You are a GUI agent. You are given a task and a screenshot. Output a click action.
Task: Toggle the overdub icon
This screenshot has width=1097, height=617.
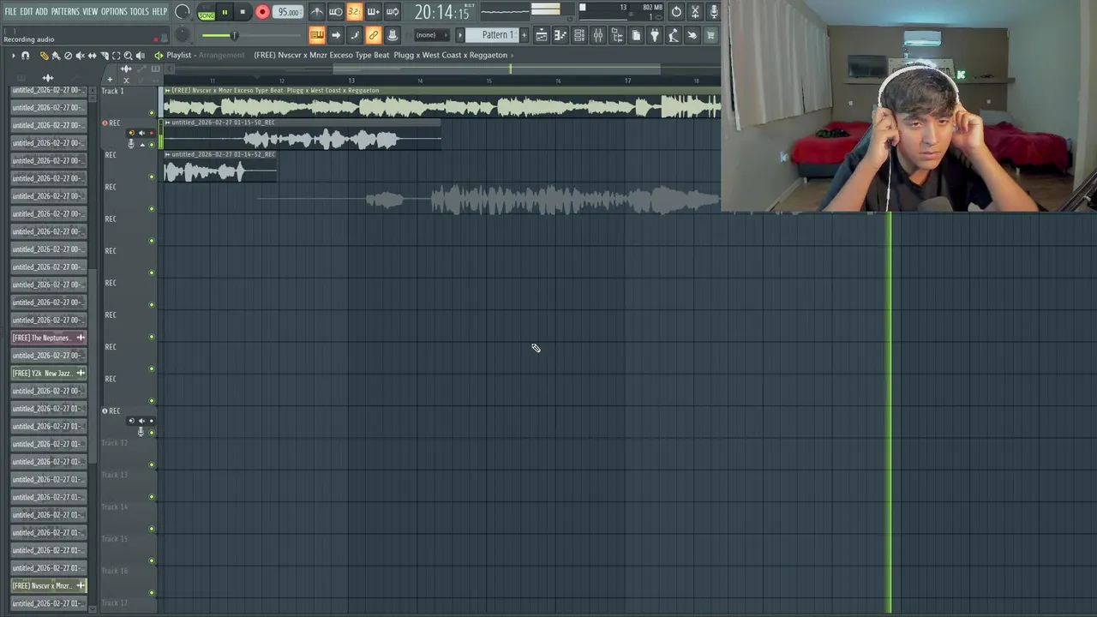click(373, 12)
